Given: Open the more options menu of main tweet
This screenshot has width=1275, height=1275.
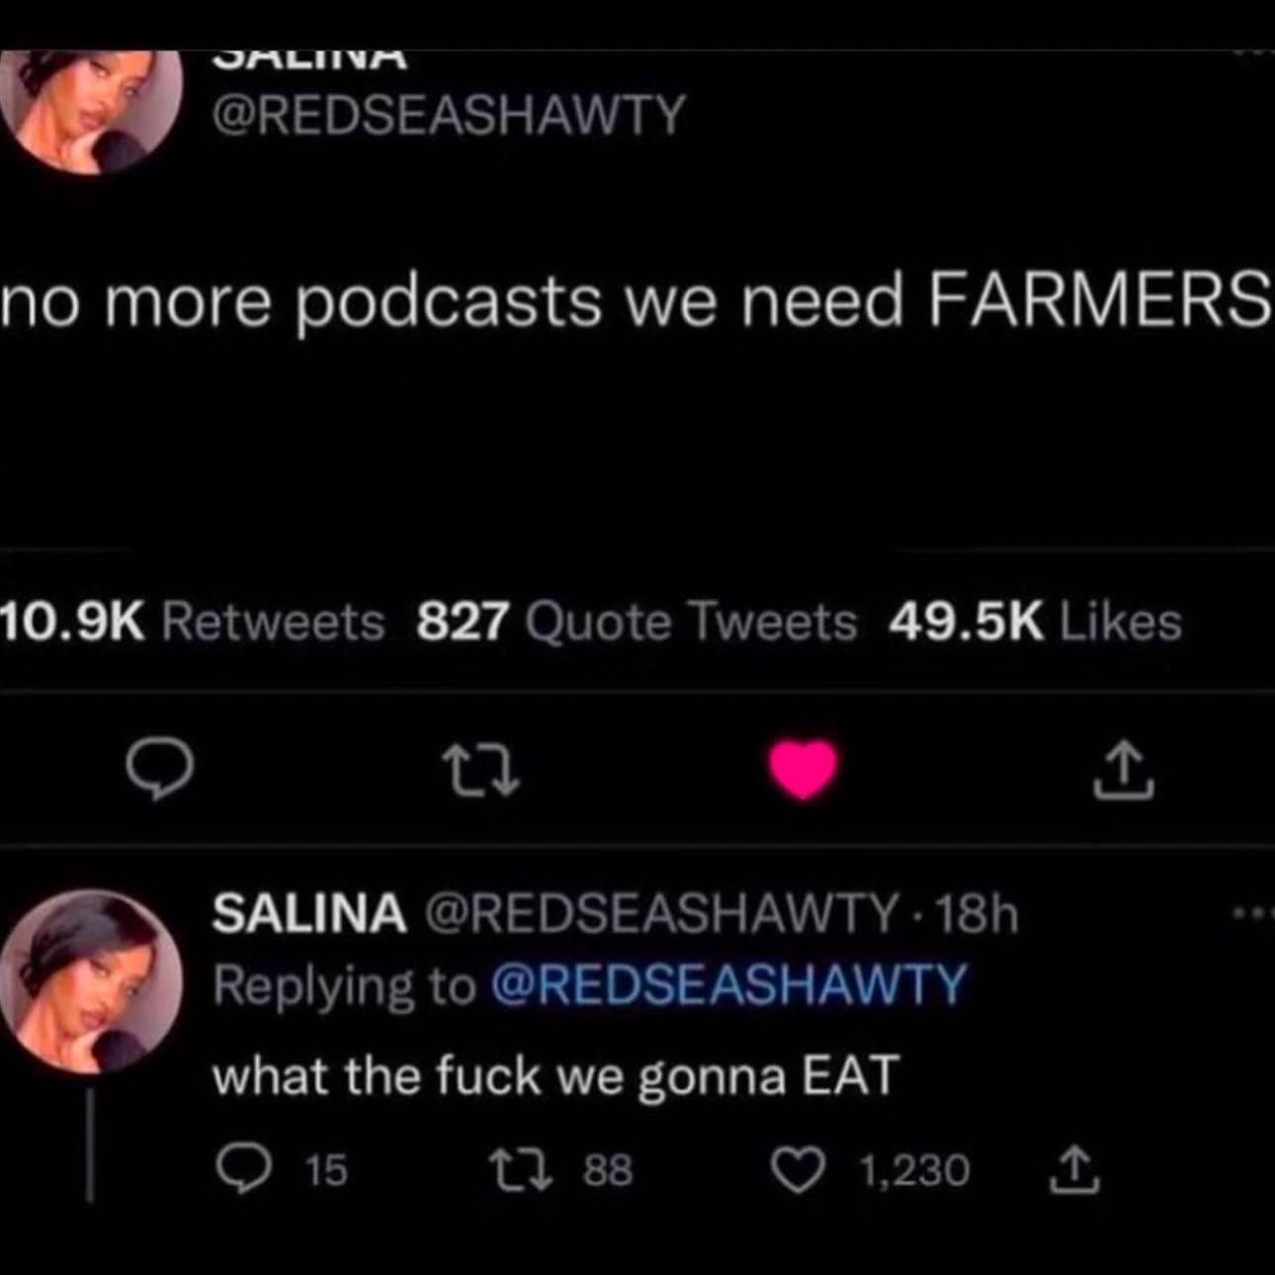Looking at the screenshot, I should pyautogui.click(x=1255, y=52).
